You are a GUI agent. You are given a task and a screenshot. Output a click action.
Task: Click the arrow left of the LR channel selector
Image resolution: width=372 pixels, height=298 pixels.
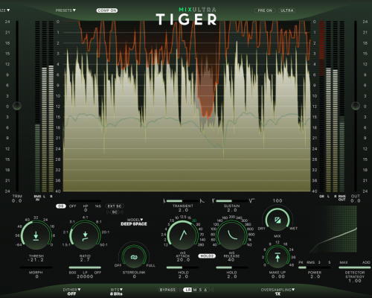point(180,290)
